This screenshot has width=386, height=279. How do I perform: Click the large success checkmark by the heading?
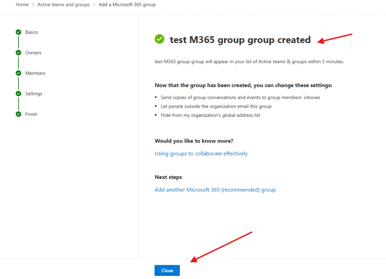click(160, 39)
